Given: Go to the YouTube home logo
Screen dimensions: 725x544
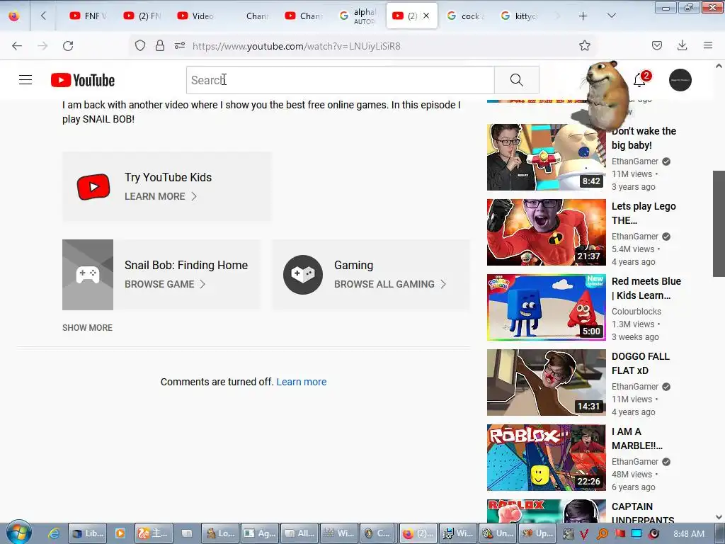Looking at the screenshot, I should [83, 80].
